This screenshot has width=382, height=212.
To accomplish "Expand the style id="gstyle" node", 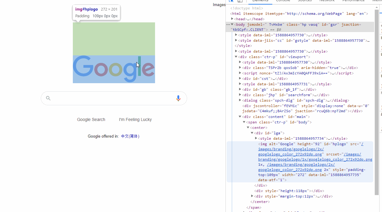I will click(x=236, y=40).
